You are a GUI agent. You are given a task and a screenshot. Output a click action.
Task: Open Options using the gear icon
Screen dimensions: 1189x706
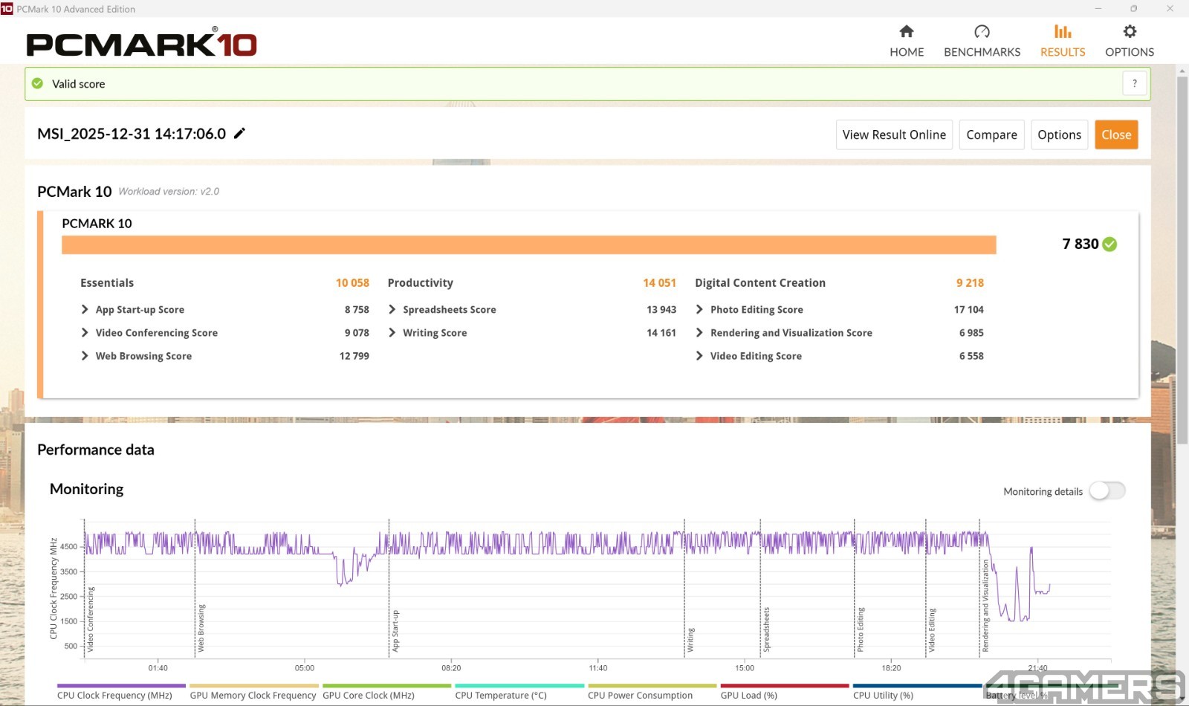tap(1129, 31)
